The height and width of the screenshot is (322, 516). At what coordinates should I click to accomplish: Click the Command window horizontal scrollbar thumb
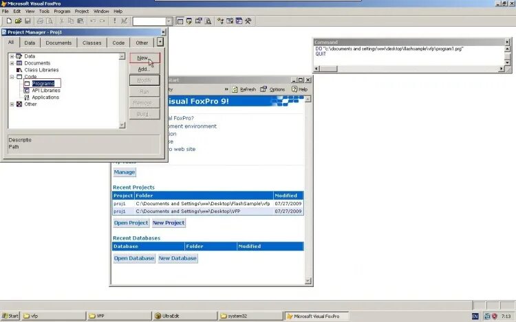click(x=329, y=69)
